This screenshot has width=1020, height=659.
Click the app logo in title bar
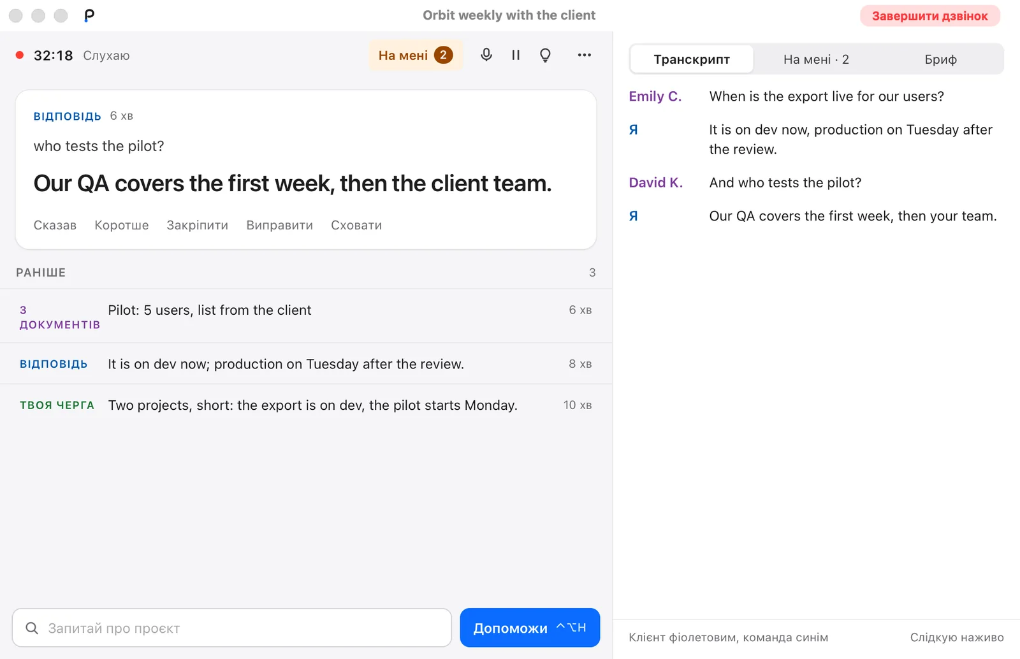(89, 15)
